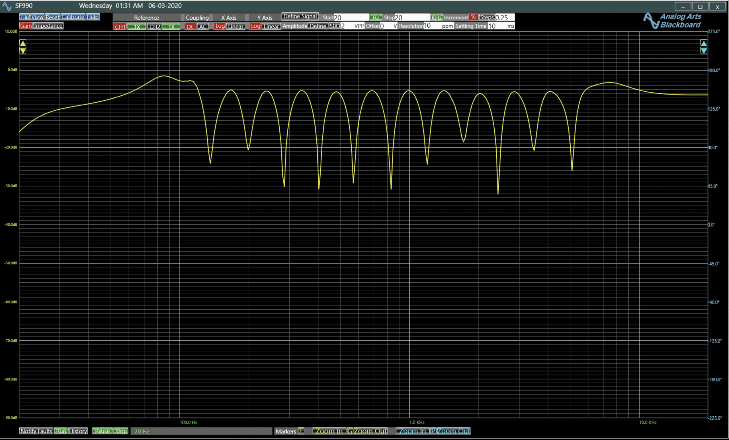This screenshot has width=729, height=440.
Task: Set the Y Axis to Log scale
Action: click(x=255, y=26)
